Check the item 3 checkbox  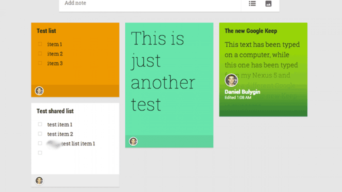[x=40, y=63]
